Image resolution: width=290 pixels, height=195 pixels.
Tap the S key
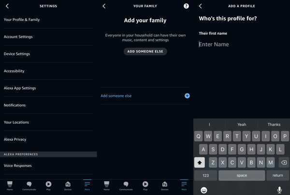click(x=213, y=149)
